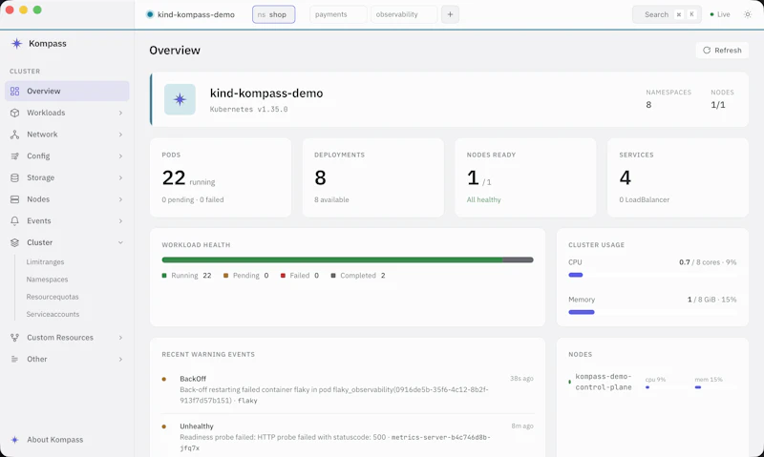Click the theme toggle sun icon
764x457 pixels.
pyautogui.click(x=748, y=14)
